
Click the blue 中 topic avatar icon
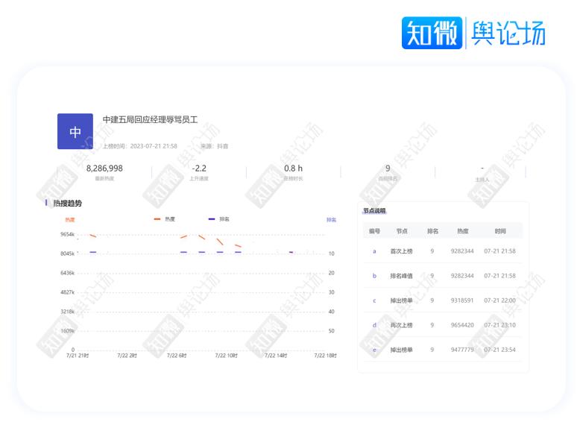pos(75,132)
